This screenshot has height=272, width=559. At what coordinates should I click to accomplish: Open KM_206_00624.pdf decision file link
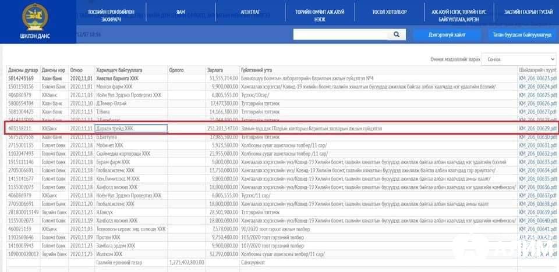coord(538,87)
